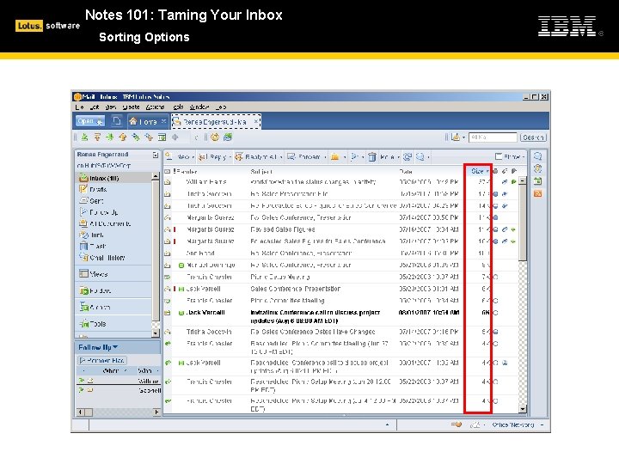Screen dimensions: 619x464
Task: Open the Show dropdown
Action: tap(510, 157)
